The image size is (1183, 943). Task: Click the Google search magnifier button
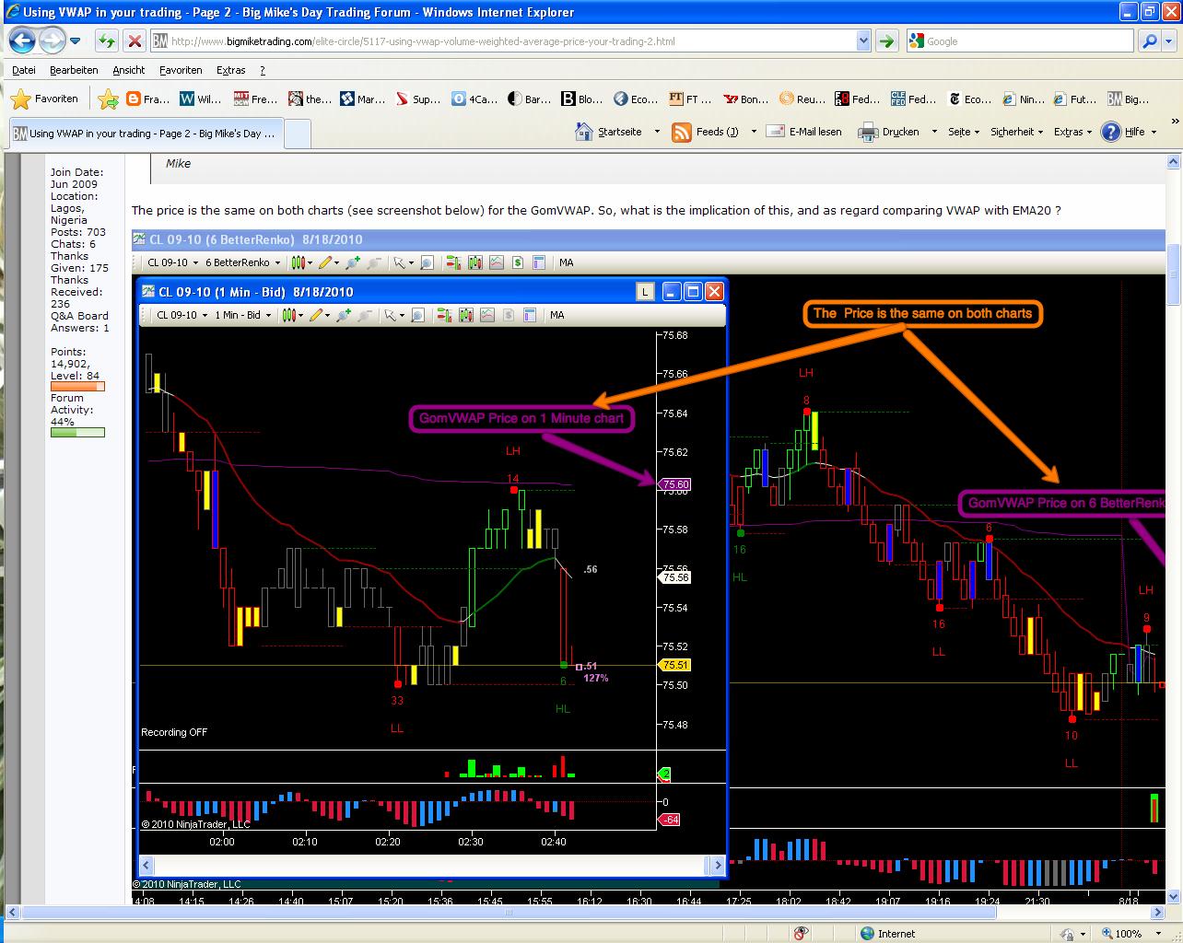[x=1149, y=41]
